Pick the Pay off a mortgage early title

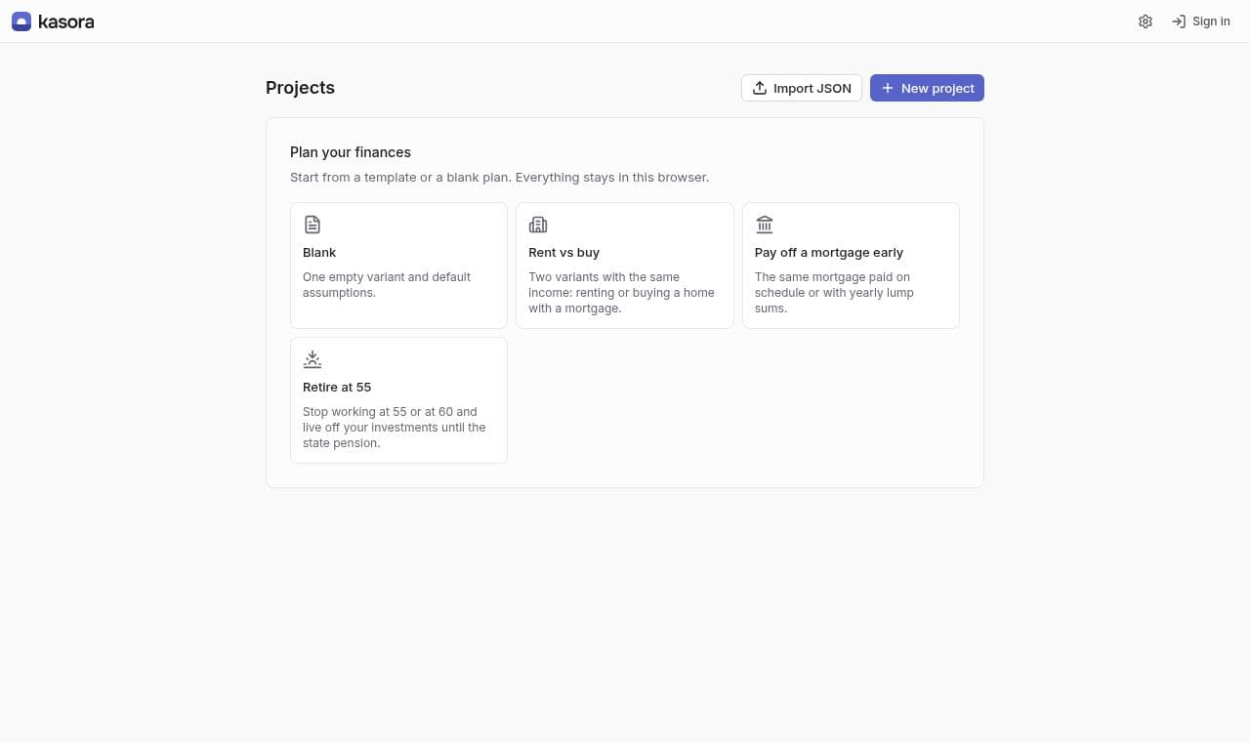829,252
